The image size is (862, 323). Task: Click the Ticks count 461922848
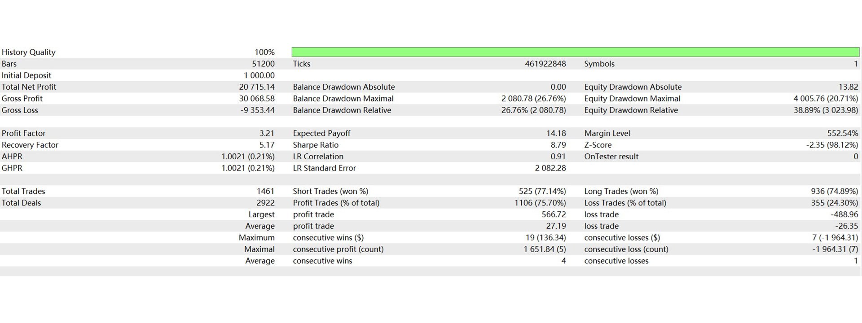(x=545, y=64)
